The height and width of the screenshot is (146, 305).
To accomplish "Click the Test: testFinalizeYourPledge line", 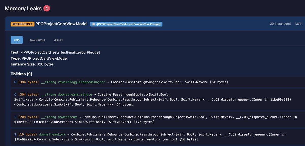I will pyautogui.click(x=55, y=52).
